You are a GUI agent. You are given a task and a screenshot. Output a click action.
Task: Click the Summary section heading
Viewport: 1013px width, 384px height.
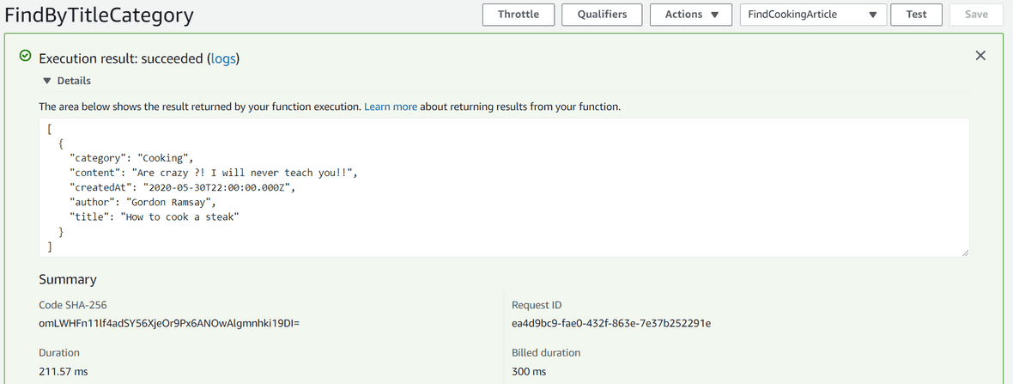68,279
